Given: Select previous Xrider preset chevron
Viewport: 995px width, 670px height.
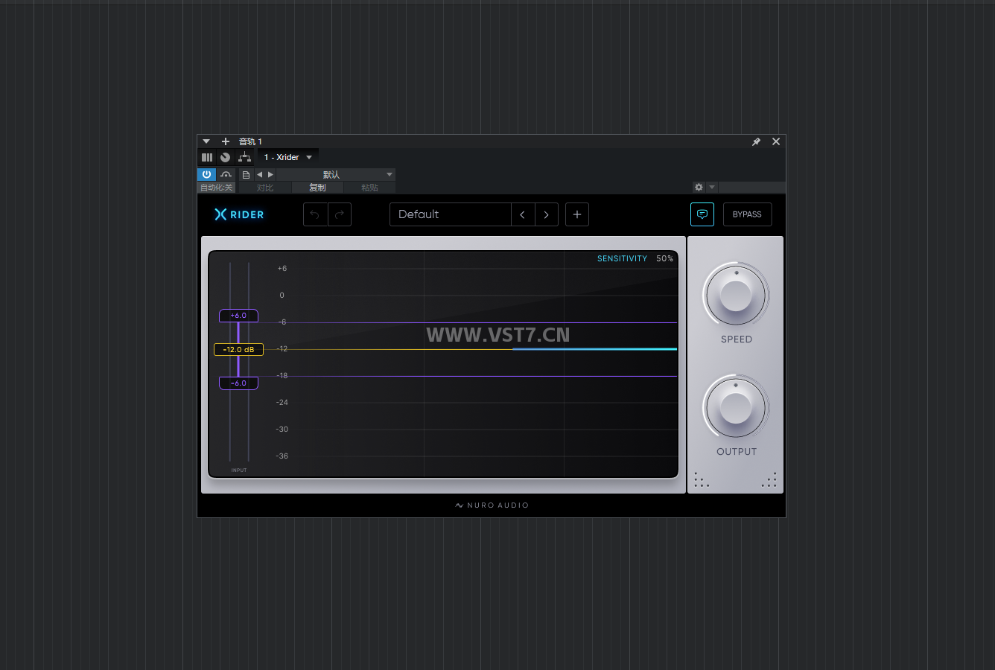Looking at the screenshot, I should tap(523, 214).
